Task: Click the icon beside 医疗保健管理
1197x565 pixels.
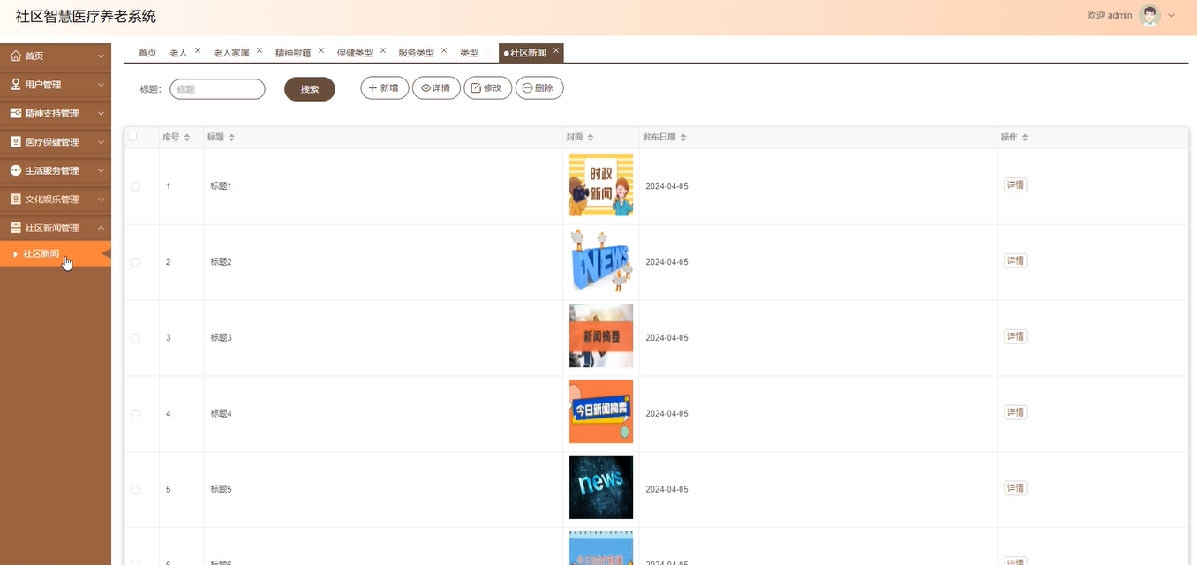Action: (16, 142)
